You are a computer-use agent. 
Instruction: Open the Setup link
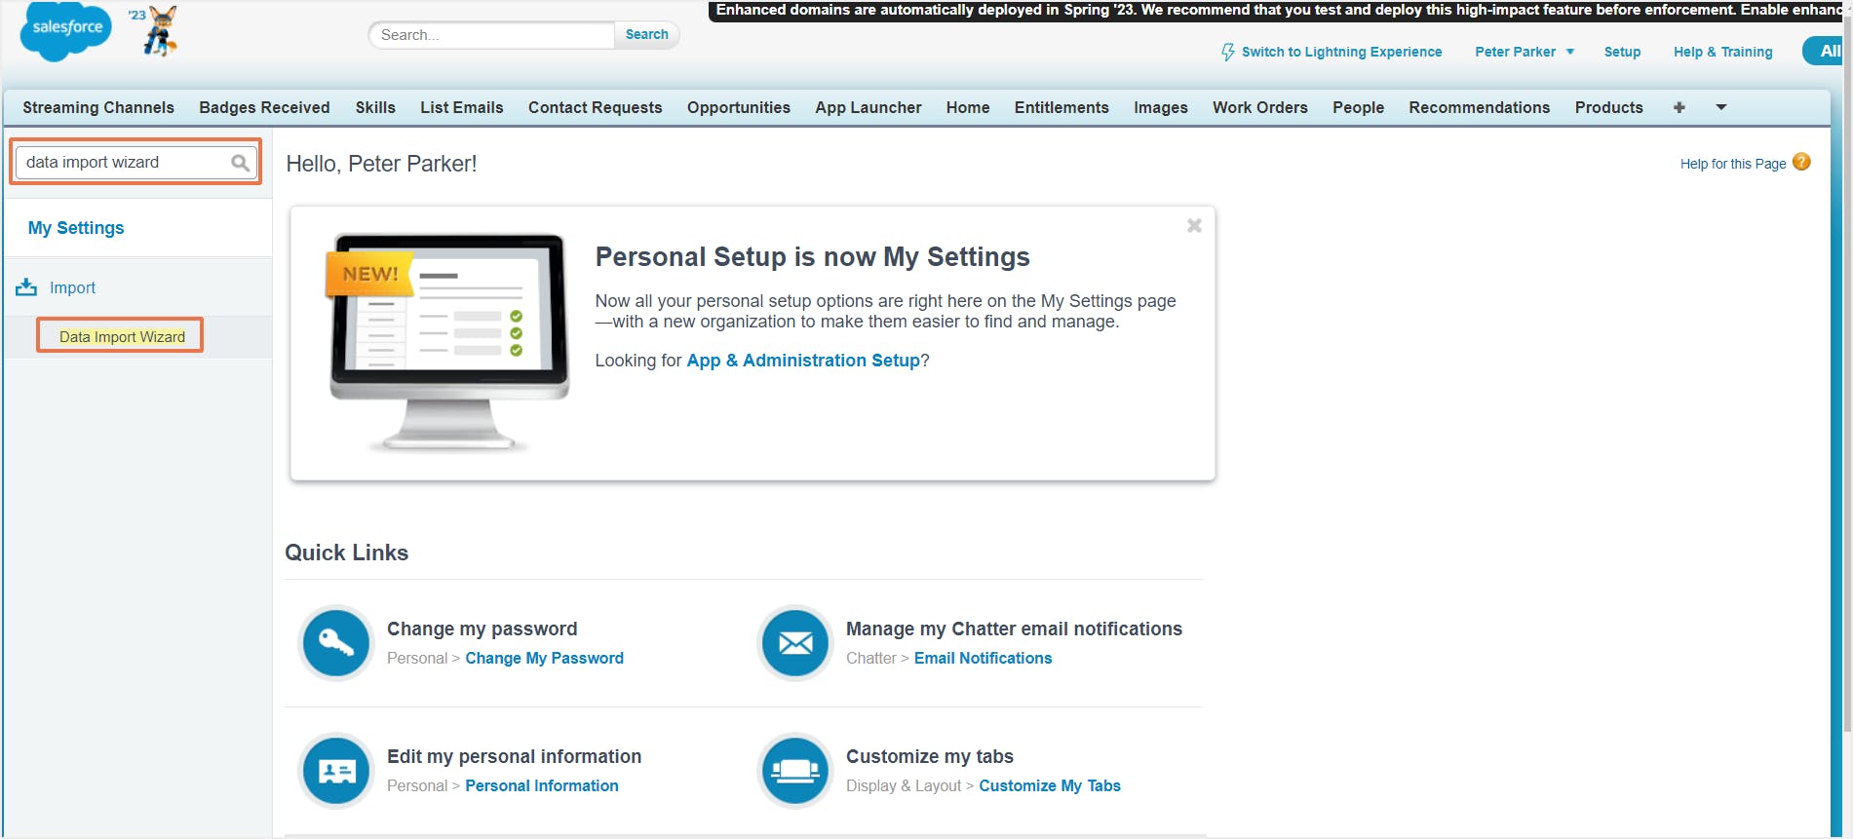pyautogui.click(x=1622, y=52)
